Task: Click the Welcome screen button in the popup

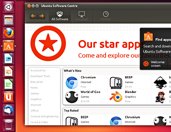Action: click(154, 64)
